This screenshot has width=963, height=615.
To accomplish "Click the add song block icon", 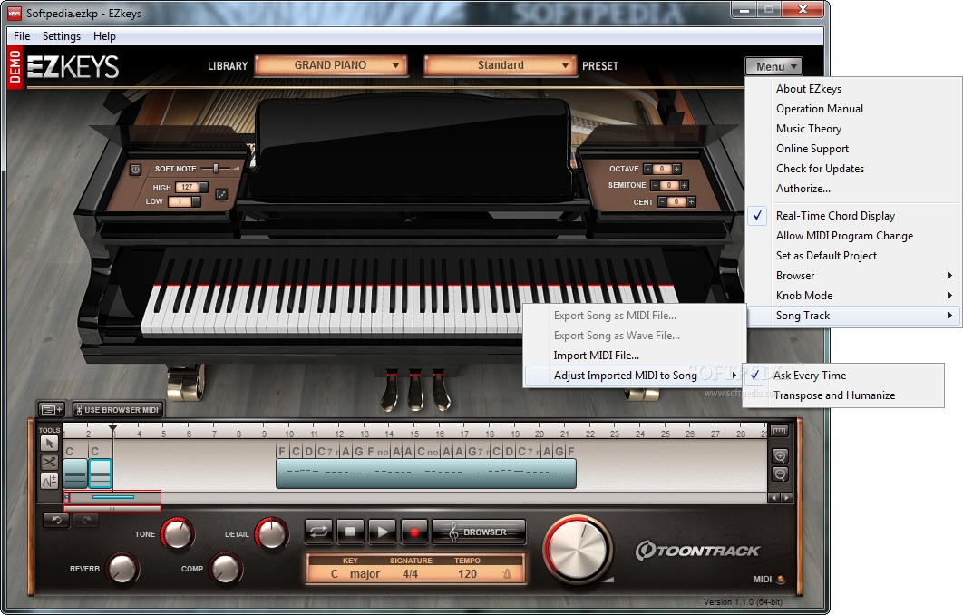I will point(52,409).
